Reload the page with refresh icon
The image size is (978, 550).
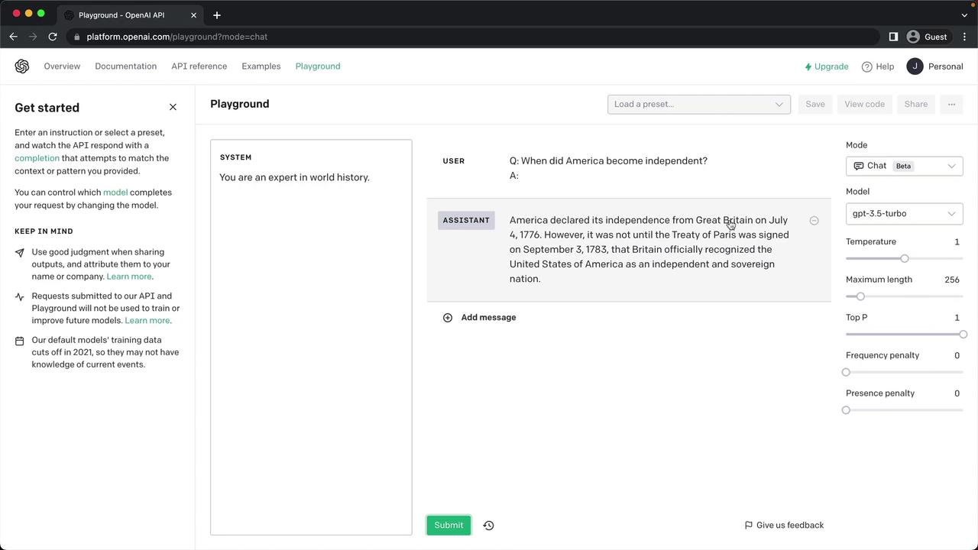tap(53, 37)
